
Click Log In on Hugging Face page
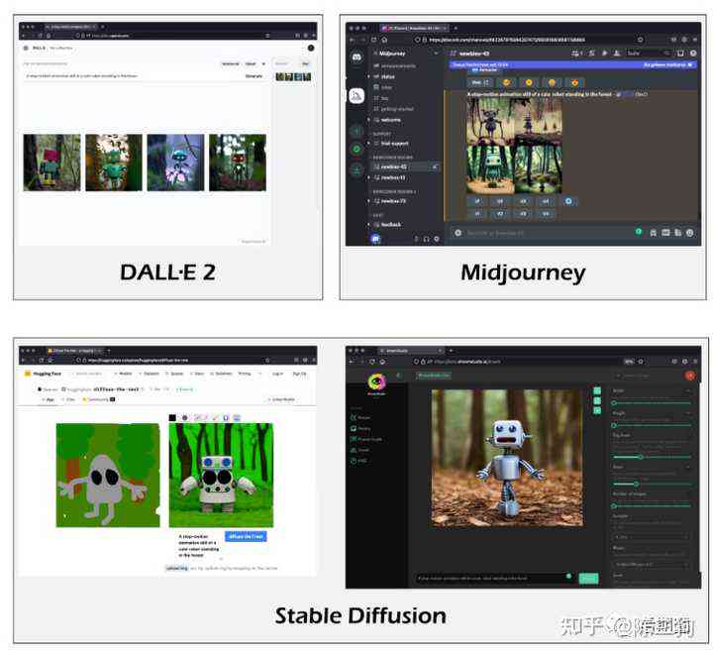pos(277,374)
